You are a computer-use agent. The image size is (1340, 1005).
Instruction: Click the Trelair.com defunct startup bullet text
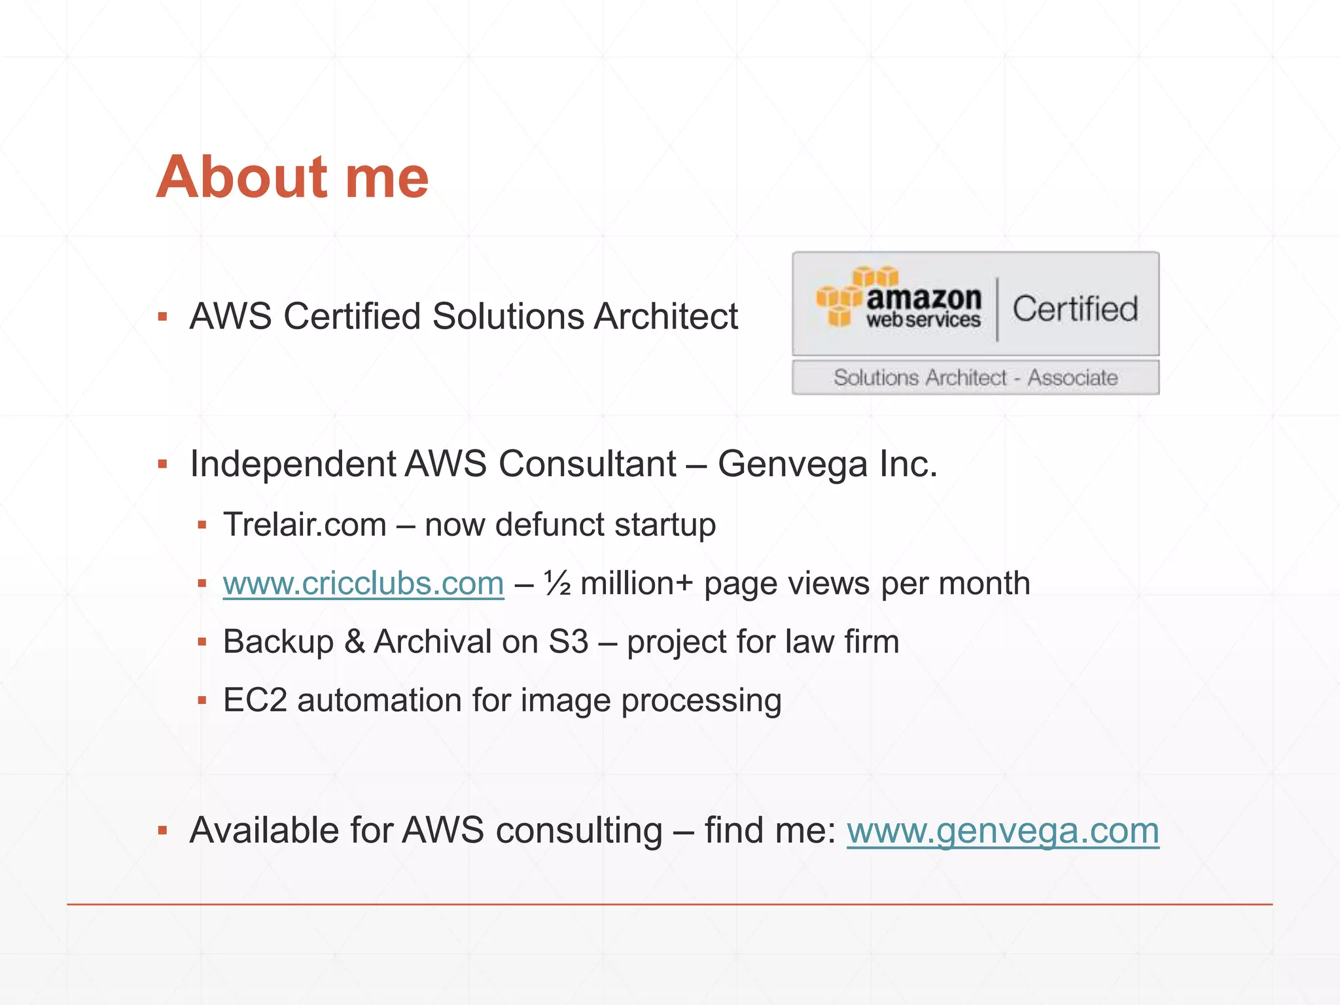(469, 525)
